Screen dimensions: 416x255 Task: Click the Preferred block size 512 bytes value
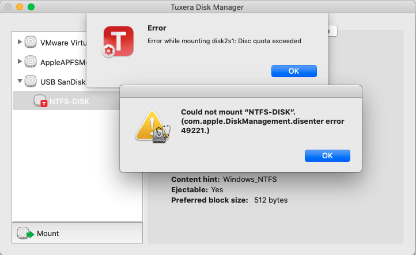(271, 200)
